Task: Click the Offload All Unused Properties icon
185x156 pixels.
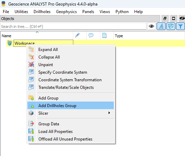Action: pyautogui.click(x=31, y=139)
